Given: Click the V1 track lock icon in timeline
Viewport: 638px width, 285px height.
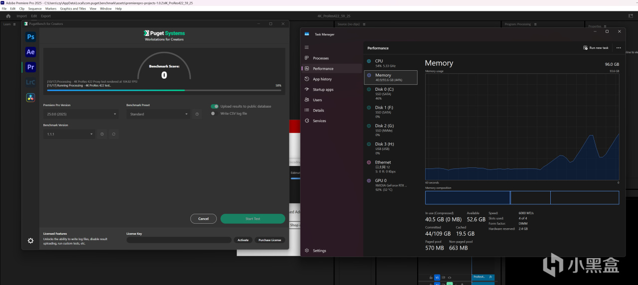Looking at the screenshot, I should coord(431,277).
